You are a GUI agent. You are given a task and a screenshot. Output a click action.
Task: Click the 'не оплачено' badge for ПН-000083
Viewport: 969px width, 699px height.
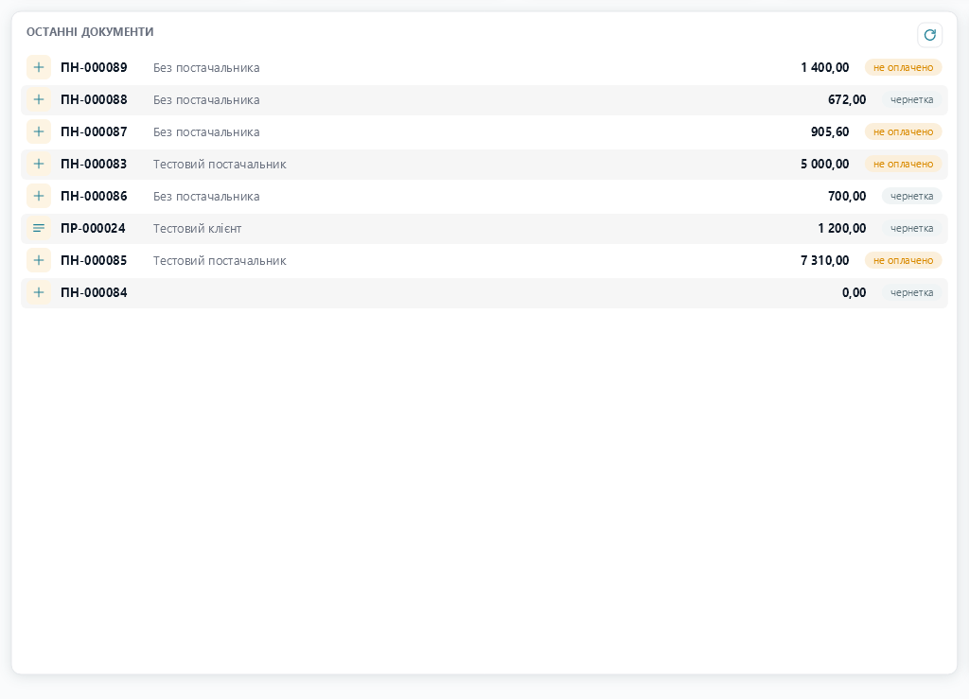(x=903, y=164)
